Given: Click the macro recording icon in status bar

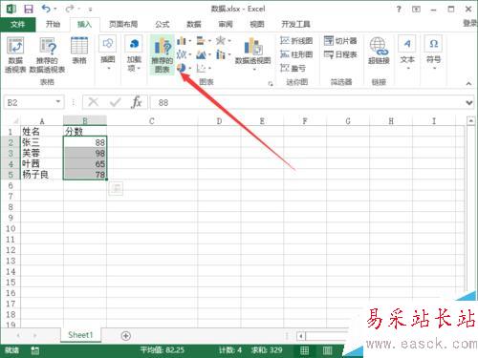Looking at the screenshot, I should pyautogui.click(x=34, y=350).
